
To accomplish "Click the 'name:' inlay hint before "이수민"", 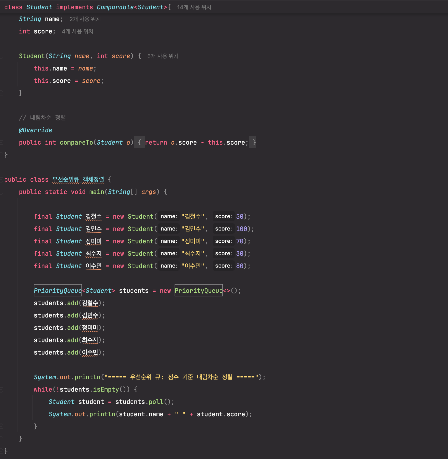I will point(169,266).
